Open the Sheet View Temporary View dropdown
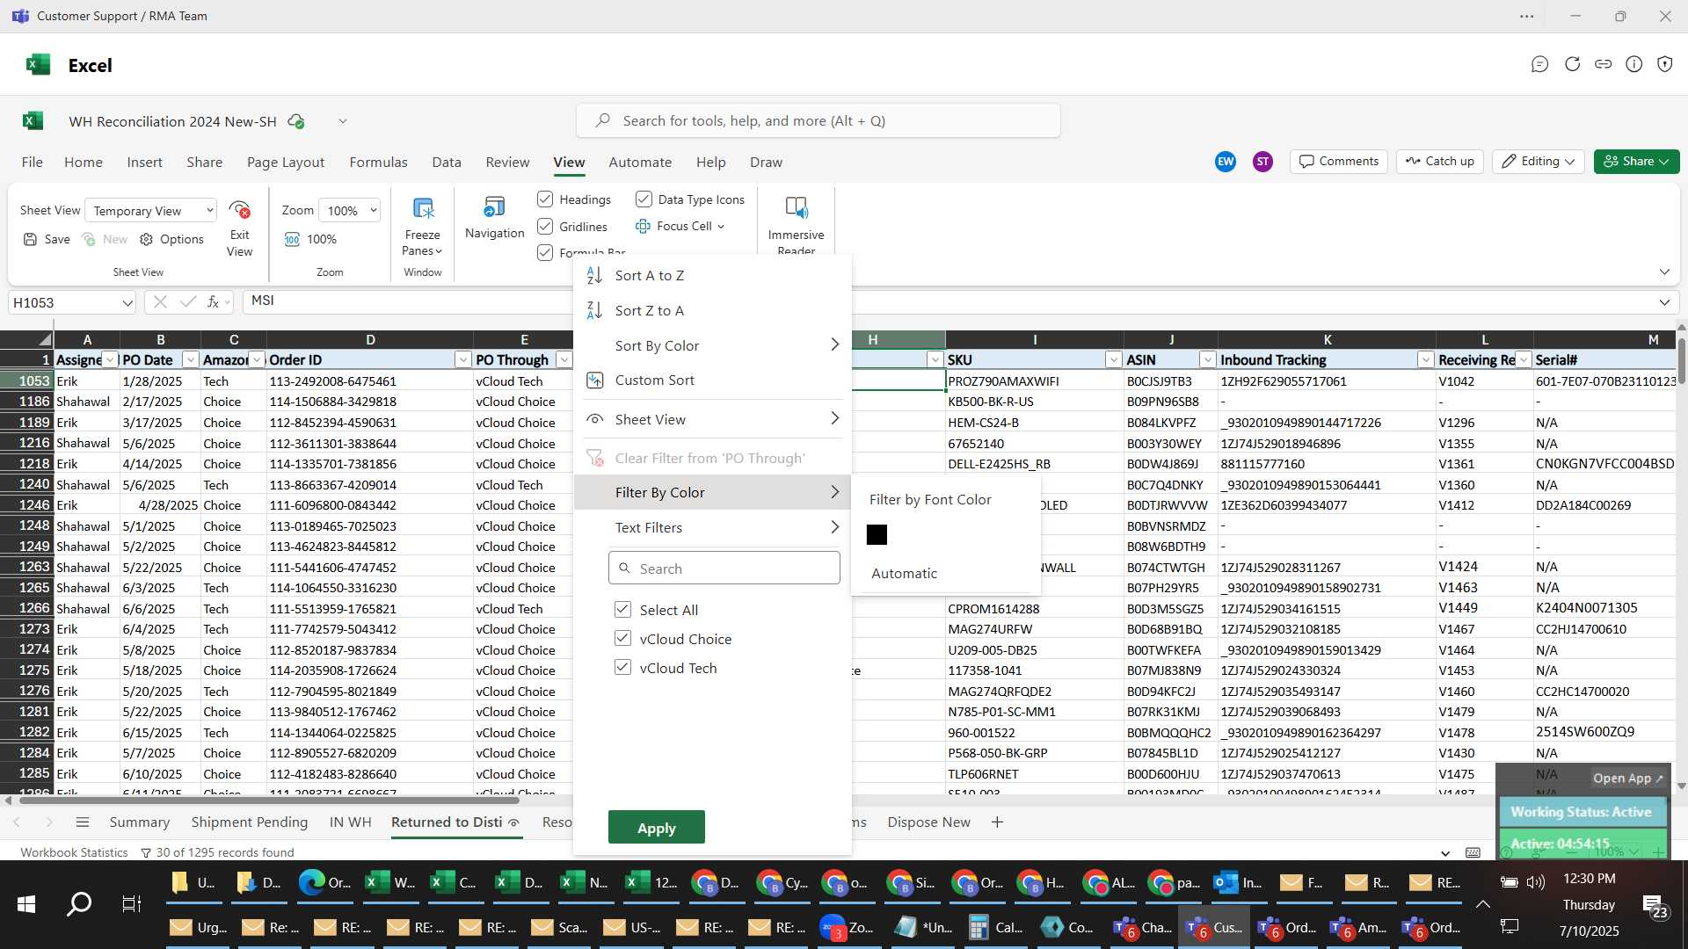 tap(151, 210)
